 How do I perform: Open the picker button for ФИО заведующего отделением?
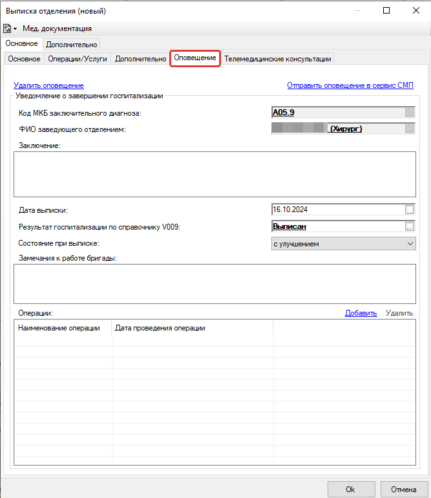(409, 129)
